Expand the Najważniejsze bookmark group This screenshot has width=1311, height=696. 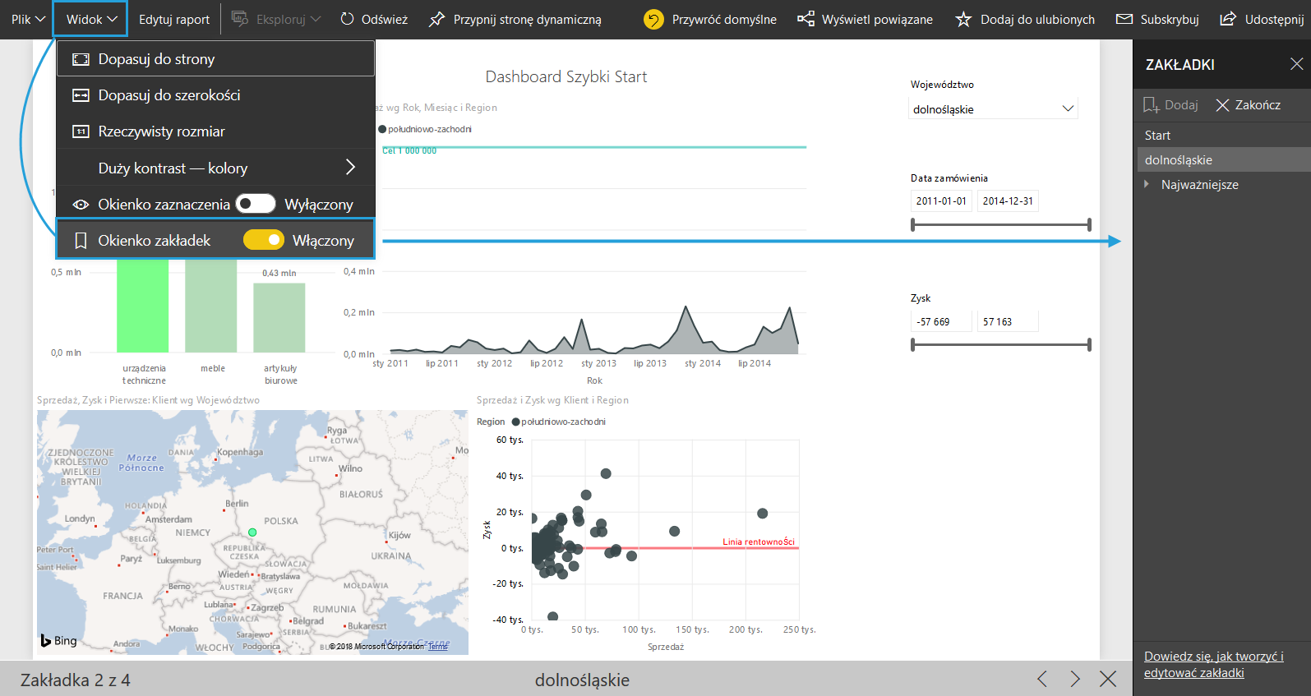click(x=1147, y=184)
